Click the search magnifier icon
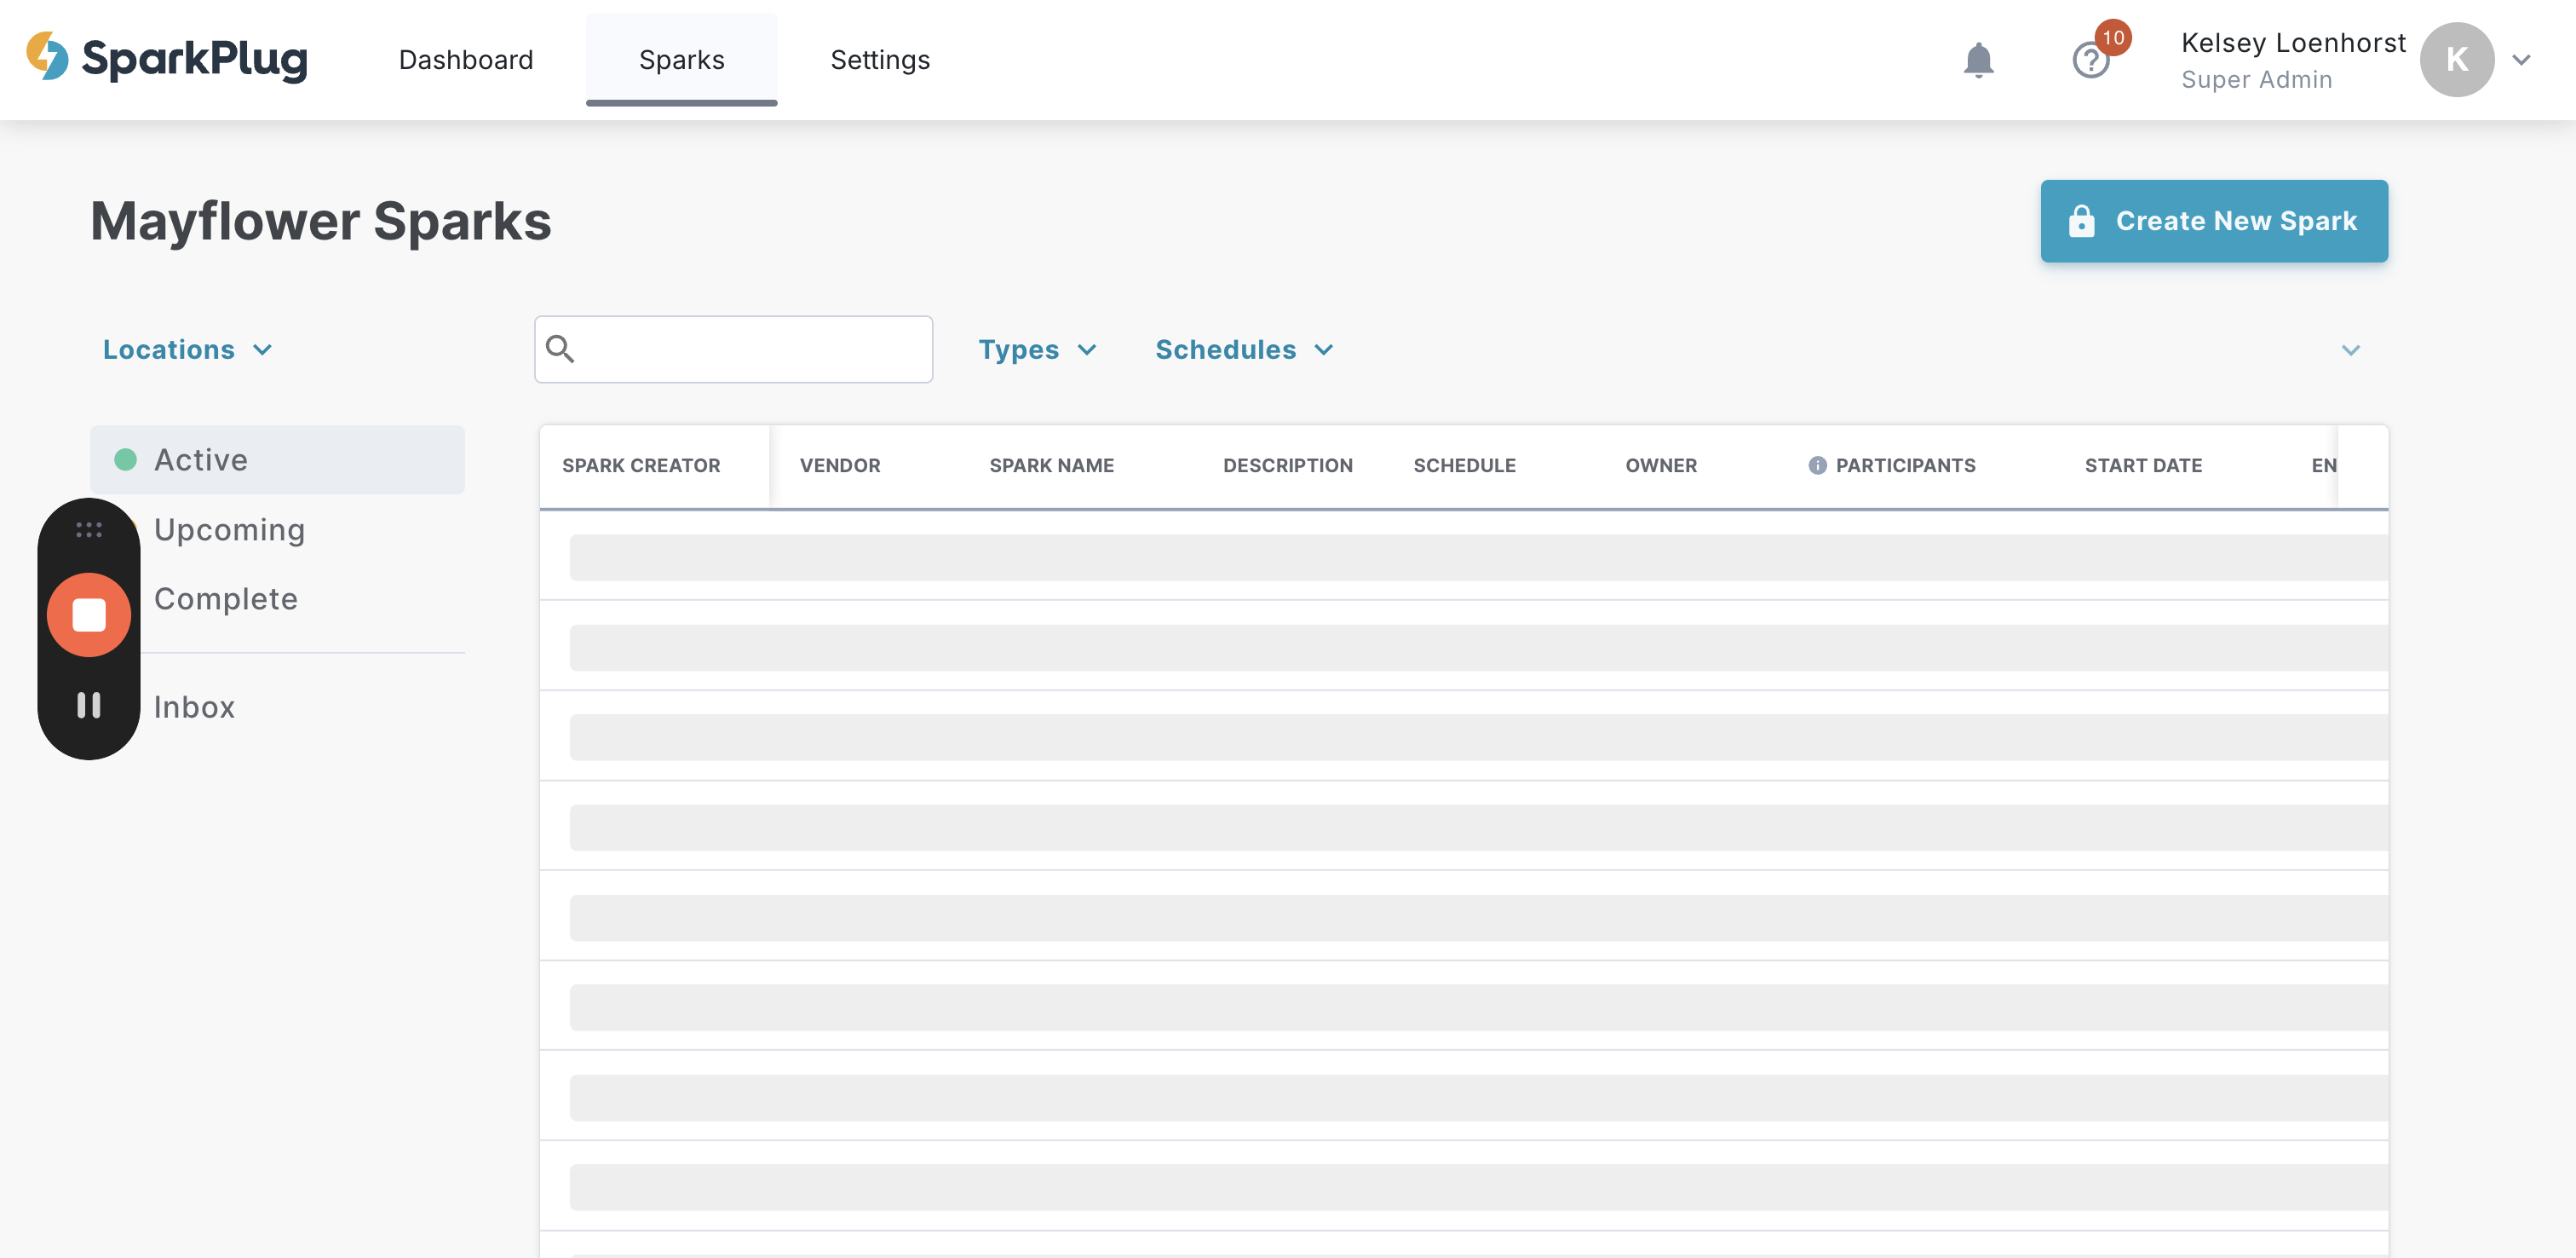This screenshot has height=1258, width=2576. coord(560,349)
